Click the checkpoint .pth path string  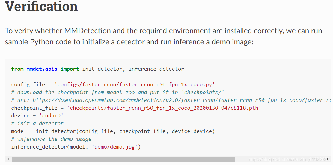(164, 108)
